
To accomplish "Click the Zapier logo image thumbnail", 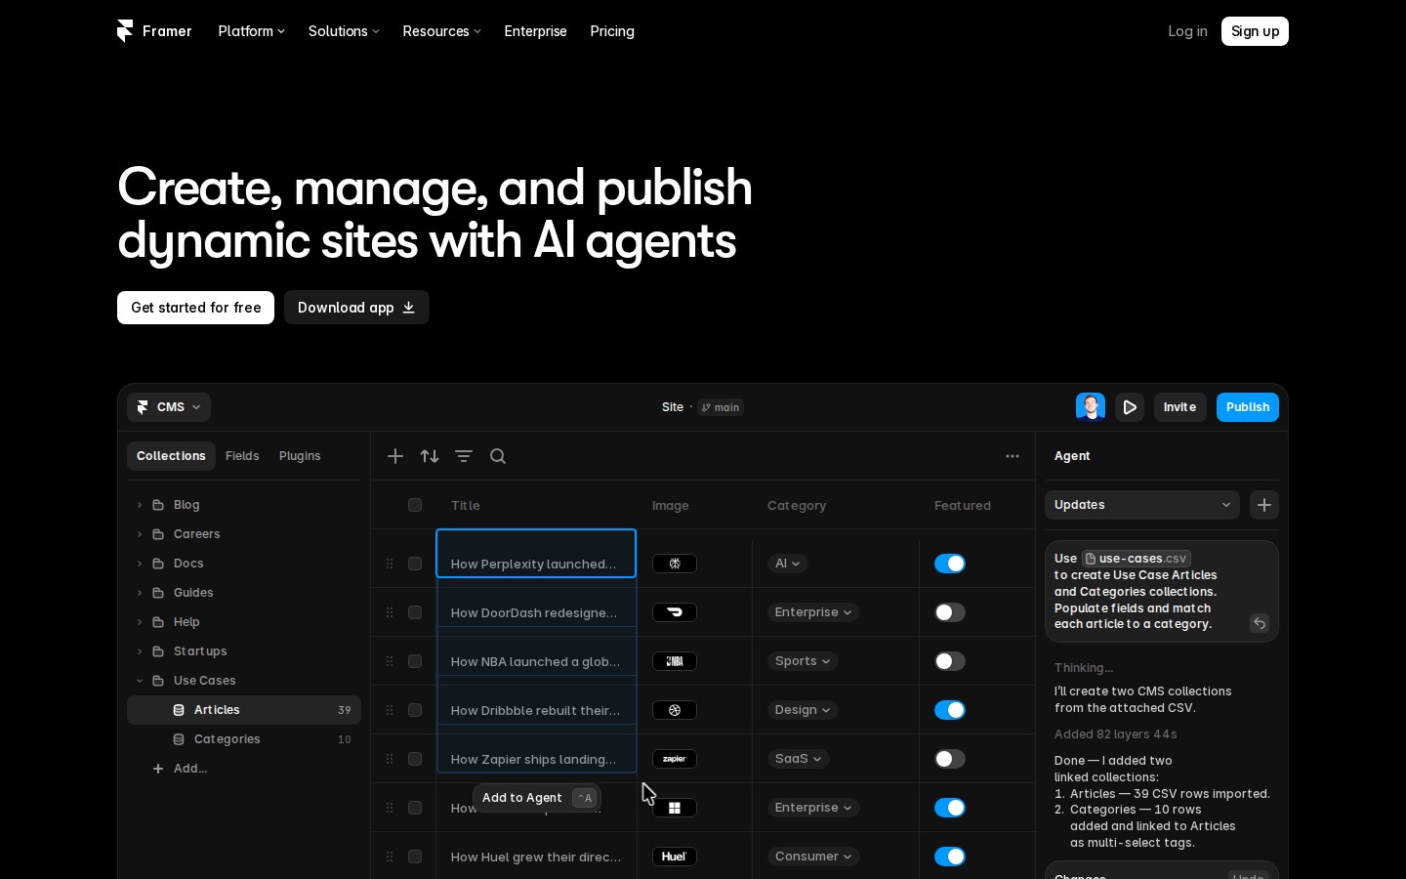I will coord(675,759).
